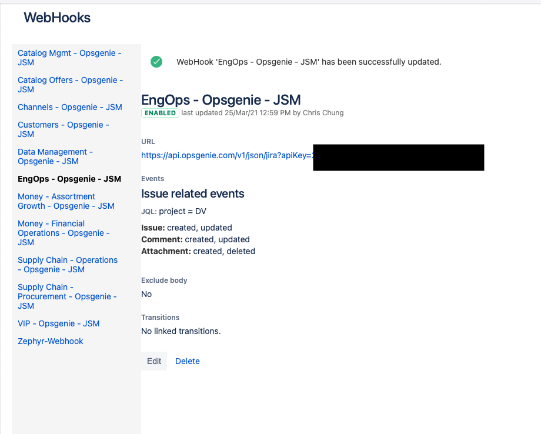Click the 'Issue: created, updated' line

[x=186, y=228]
